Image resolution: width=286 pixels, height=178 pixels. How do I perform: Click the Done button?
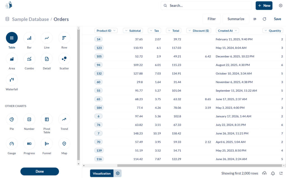tap(40, 171)
